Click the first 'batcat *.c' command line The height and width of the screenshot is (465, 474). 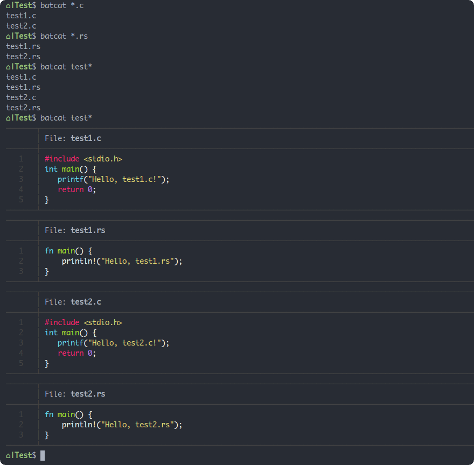pyautogui.click(x=60, y=5)
